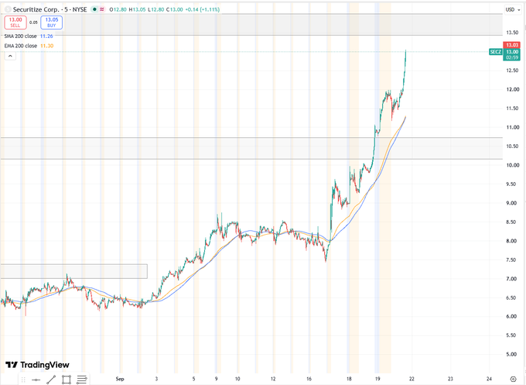Select the rectangle drawing tool

click(x=67, y=380)
